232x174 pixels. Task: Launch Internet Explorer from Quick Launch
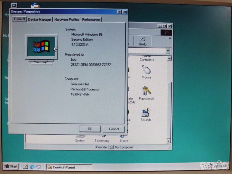coord(32,167)
